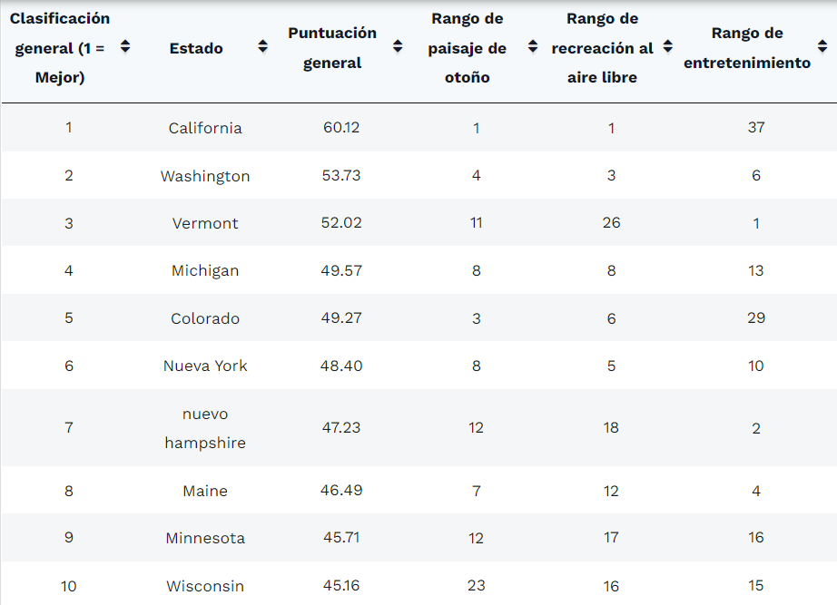Sort by Rango de paisaje de otoño arrows
Viewport: 837px width, 605px height.
[533, 47]
